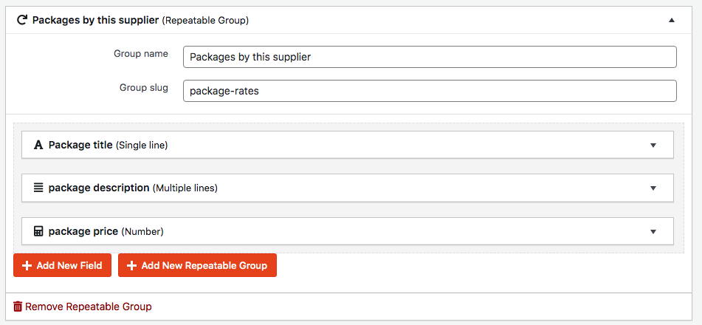The height and width of the screenshot is (325, 702).
Task: Click the Packages by this supplier header title
Action: (95, 20)
